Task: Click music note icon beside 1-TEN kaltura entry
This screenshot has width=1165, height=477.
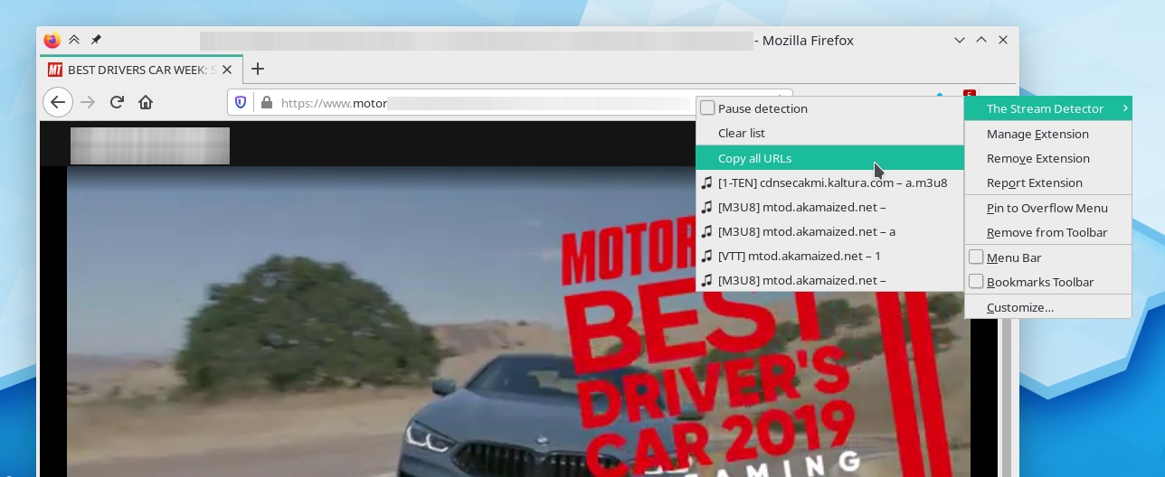Action: click(x=707, y=182)
